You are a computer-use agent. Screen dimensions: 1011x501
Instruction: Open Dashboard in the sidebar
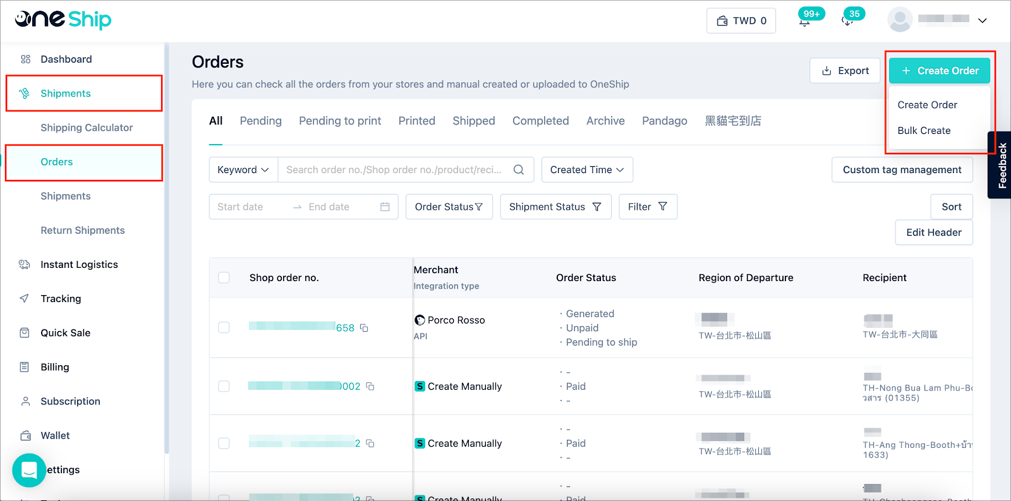click(66, 59)
